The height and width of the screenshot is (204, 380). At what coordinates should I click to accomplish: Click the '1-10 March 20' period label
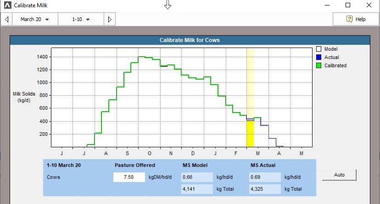(64, 166)
